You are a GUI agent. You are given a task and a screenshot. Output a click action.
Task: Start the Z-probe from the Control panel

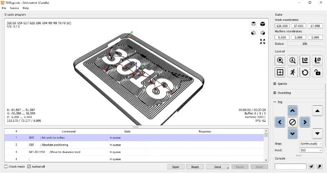tap(292, 60)
